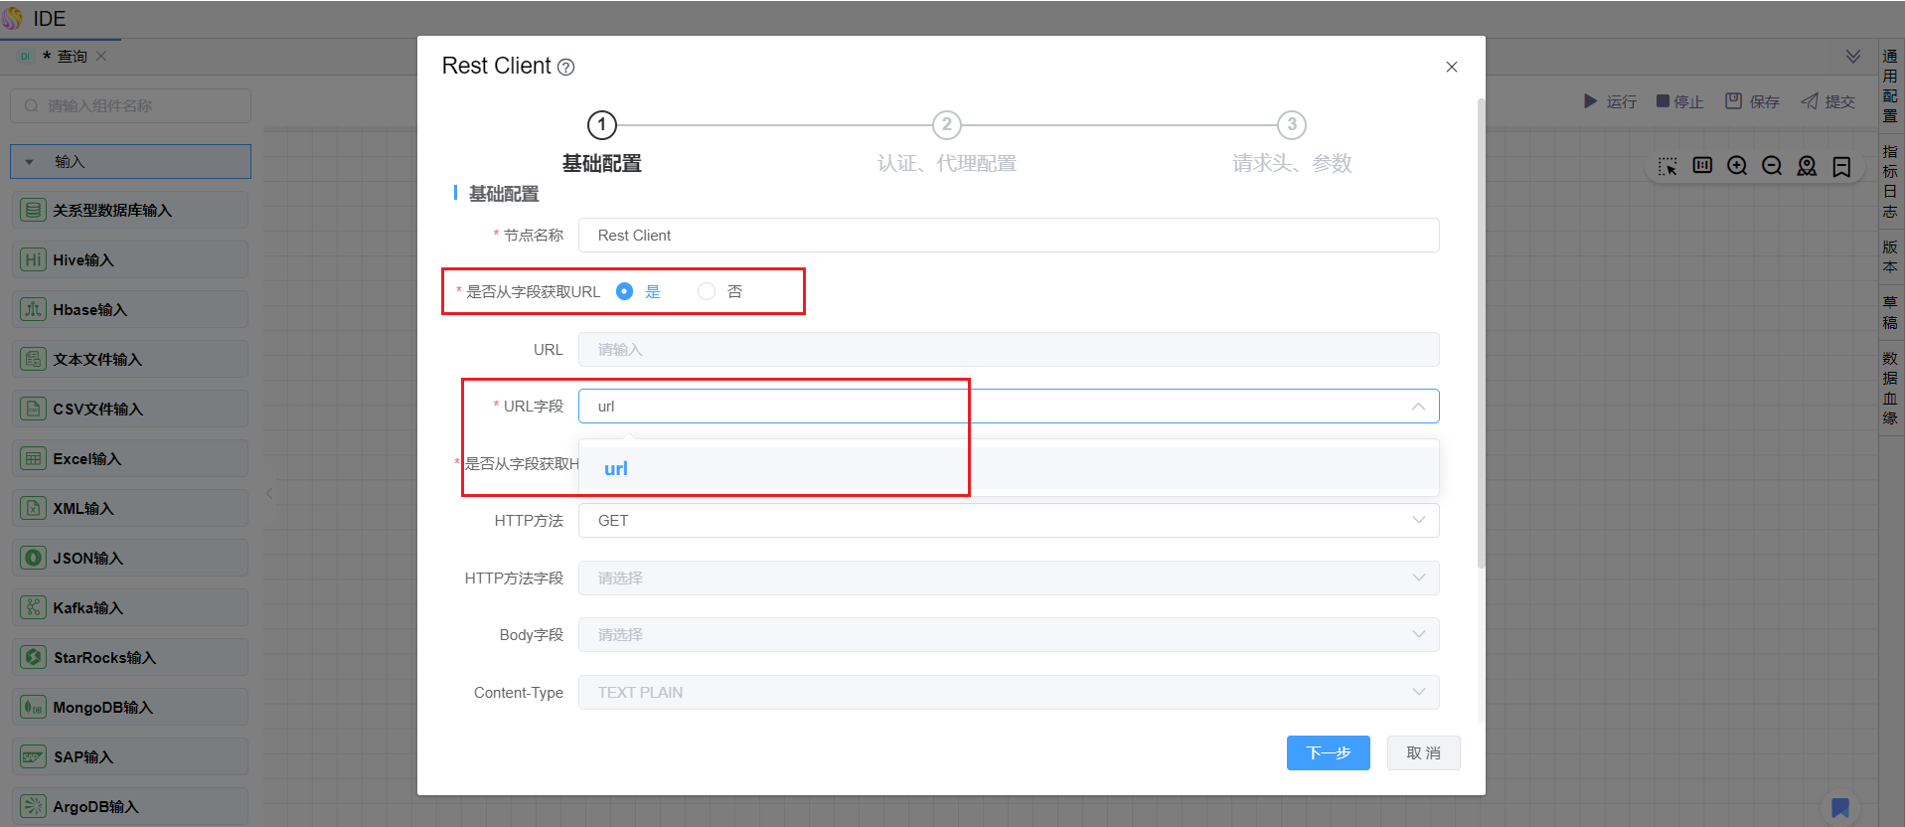Go to step 2 认证、代理配置
The height and width of the screenshot is (827, 1905).
tap(946, 125)
